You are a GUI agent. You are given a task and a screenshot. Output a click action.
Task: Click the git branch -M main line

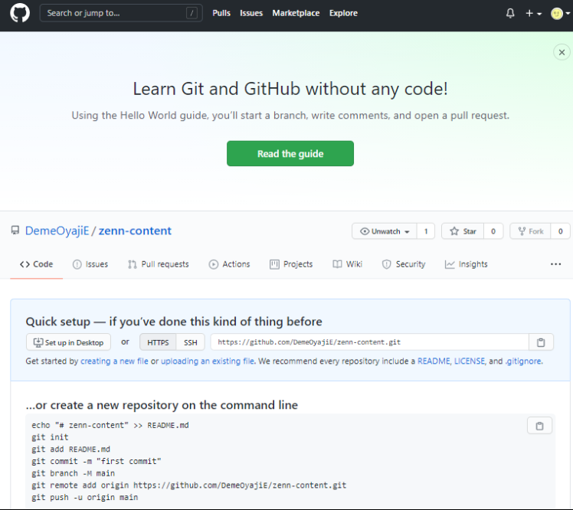click(73, 473)
